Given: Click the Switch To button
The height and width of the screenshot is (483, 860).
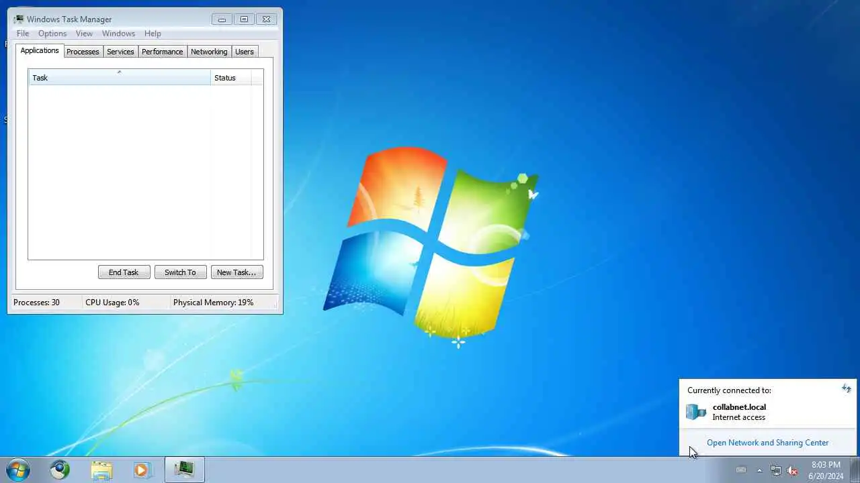Looking at the screenshot, I should [x=180, y=272].
